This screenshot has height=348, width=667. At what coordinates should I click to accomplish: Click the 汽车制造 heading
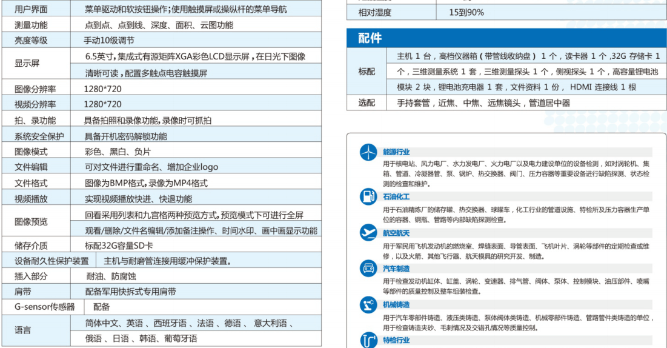coord(396,268)
